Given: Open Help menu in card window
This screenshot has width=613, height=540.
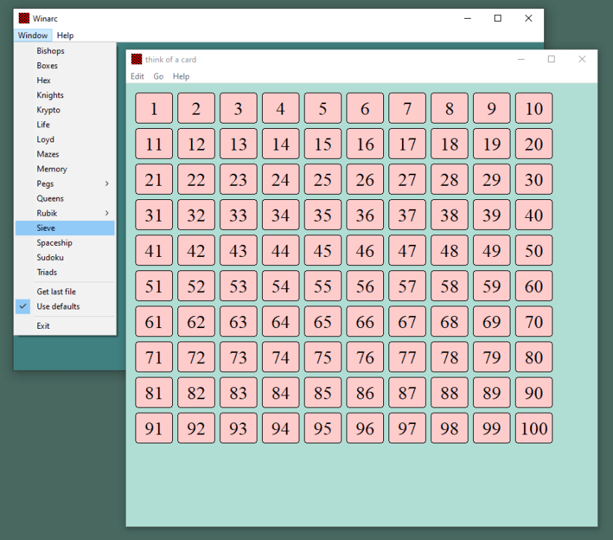Looking at the screenshot, I should pyautogui.click(x=181, y=76).
